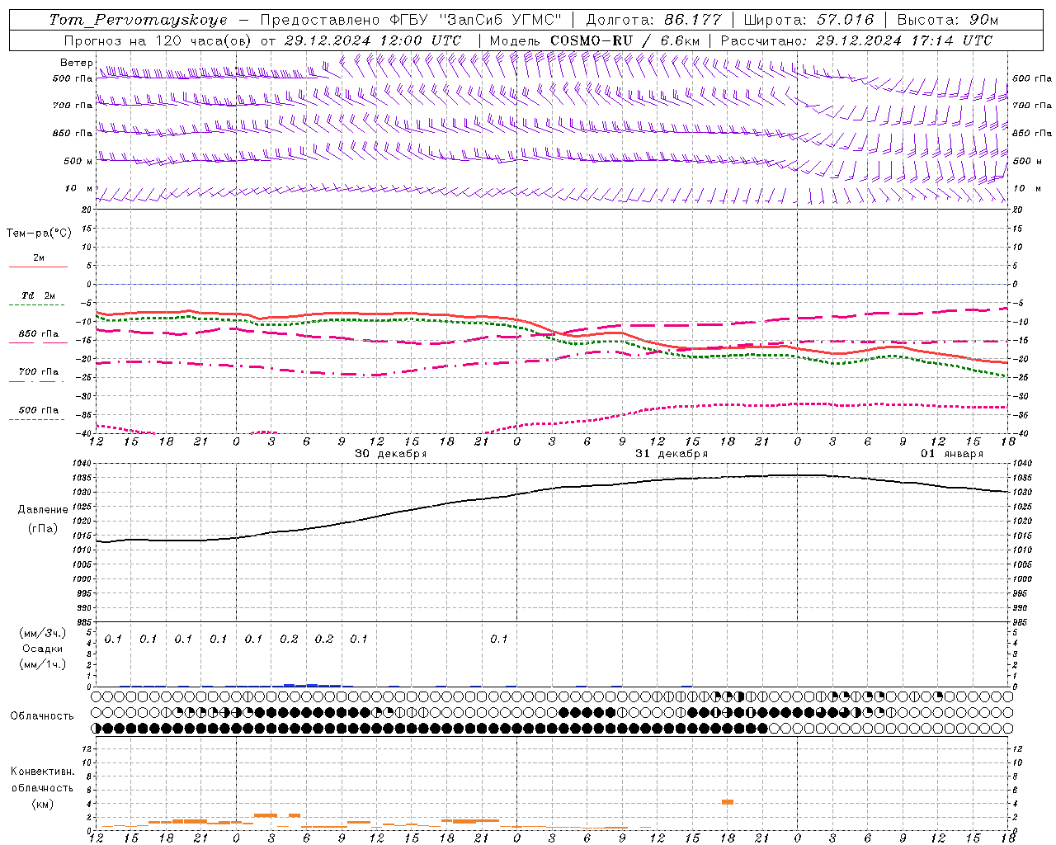Image resolution: width=1056 pixels, height=845 pixels.
Task: Click the (гПа) unit label under Давление
Action: 43,528
